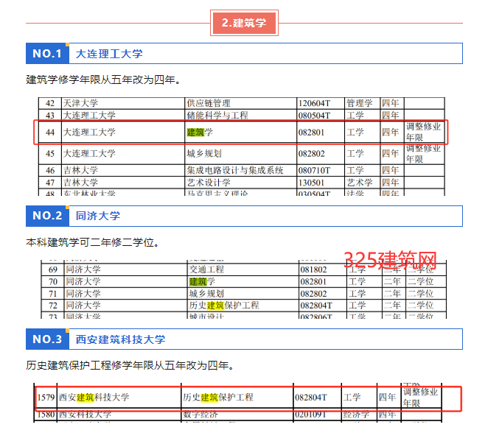Select code "081802" in row 69
This screenshot has width=502, height=430.
pyautogui.click(x=313, y=269)
